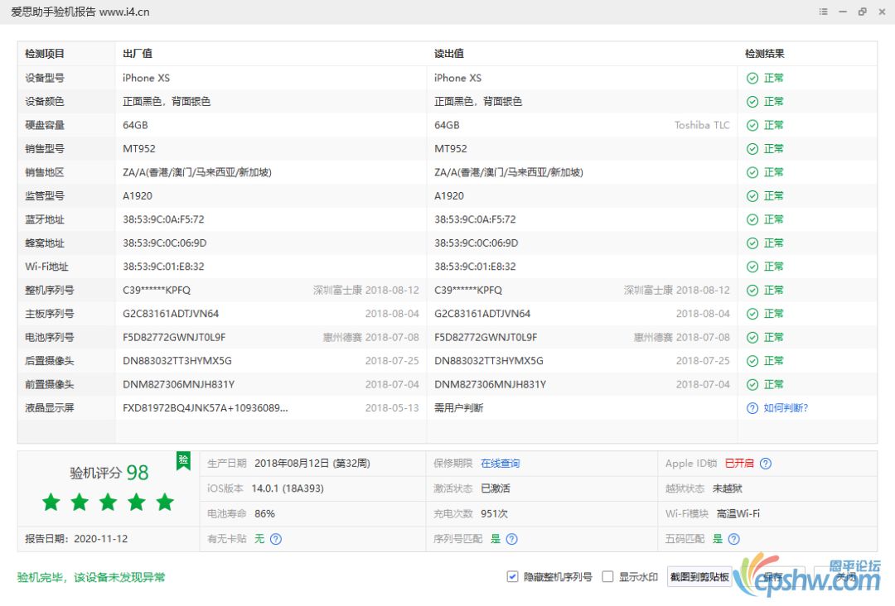The height and width of the screenshot is (606, 895).
Task: Click the green check icon for 电池序列号
Action: point(752,338)
